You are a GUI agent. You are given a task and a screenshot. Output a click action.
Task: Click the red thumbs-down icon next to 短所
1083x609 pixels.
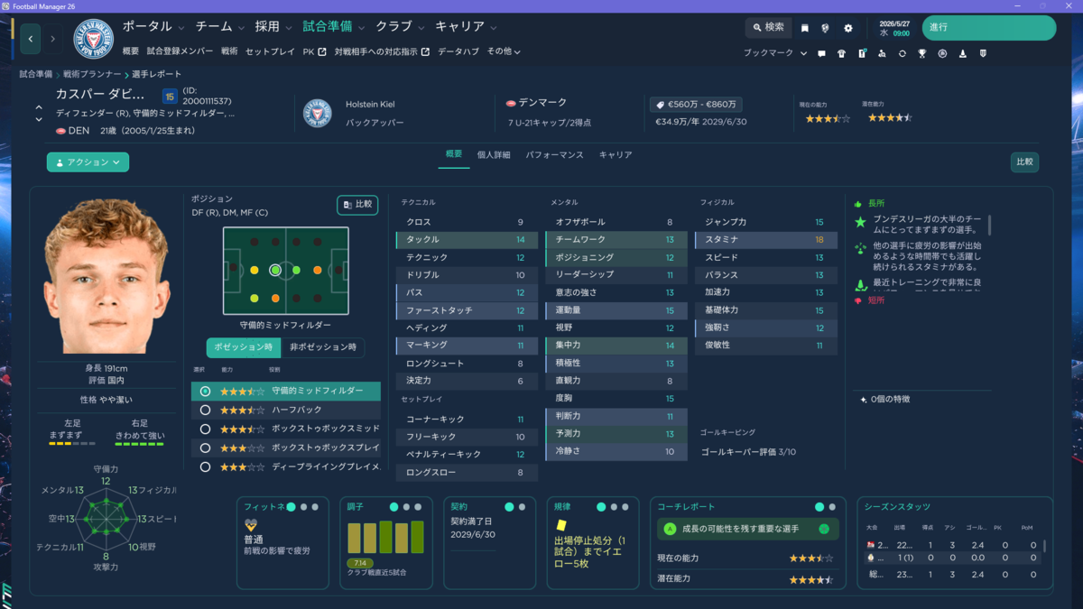pos(859,300)
